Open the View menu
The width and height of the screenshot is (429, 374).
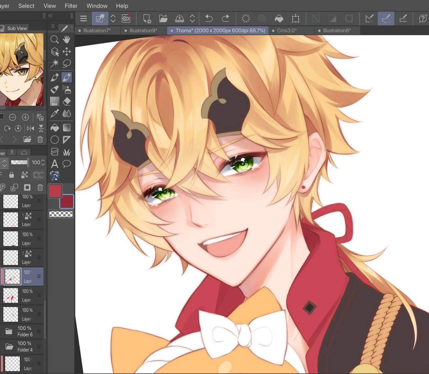50,6
